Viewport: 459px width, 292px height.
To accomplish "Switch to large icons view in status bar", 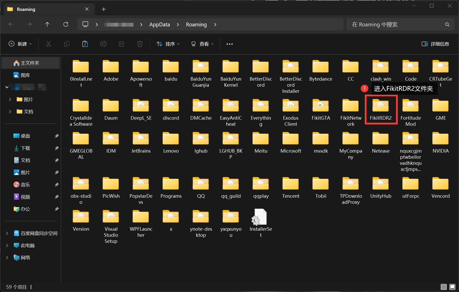I will pyautogui.click(x=452, y=287).
